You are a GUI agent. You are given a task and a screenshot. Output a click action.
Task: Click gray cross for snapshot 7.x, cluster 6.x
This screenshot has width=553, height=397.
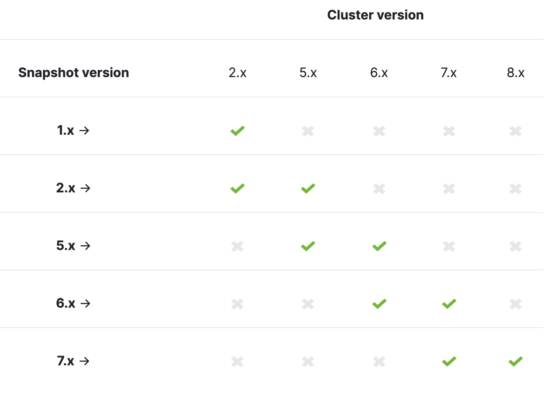point(379,362)
